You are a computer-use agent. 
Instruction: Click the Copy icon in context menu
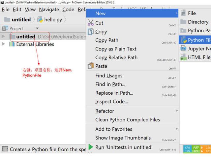[91, 31]
